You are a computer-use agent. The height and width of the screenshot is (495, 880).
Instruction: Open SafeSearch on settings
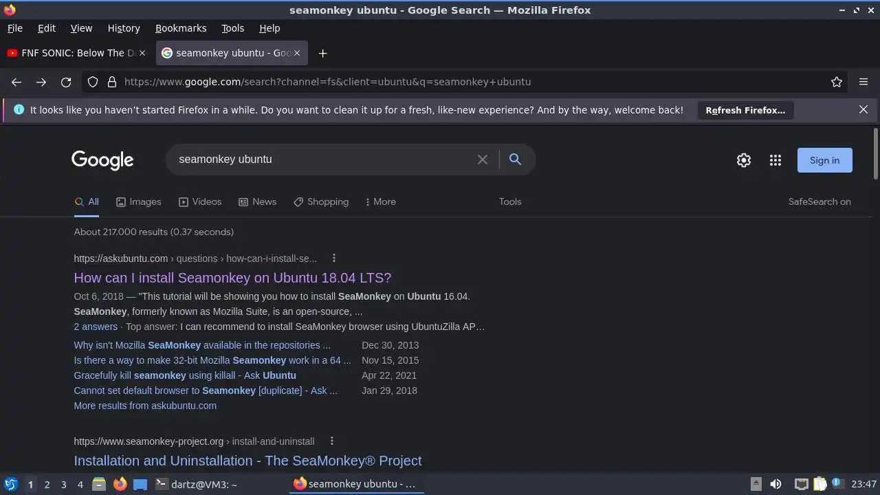(819, 201)
